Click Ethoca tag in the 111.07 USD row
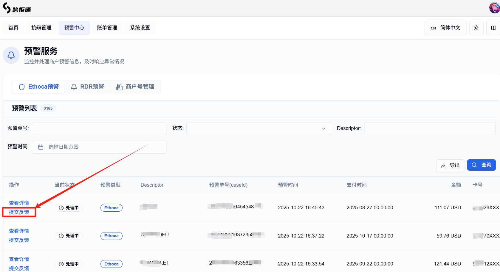Image resolution: width=500 pixels, height=272 pixels. point(112,208)
